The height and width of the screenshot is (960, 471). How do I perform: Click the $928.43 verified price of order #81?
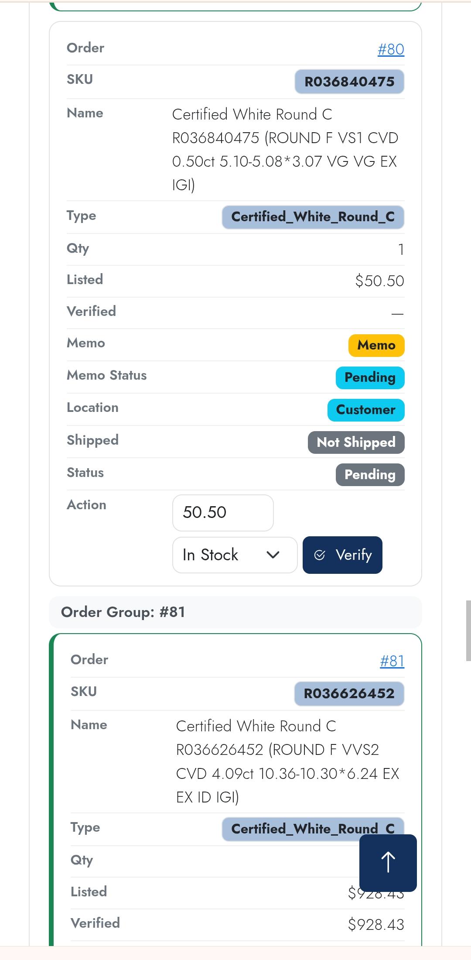click(x=376, y=924)
